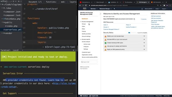This screenshot has height=97, width=172.
Task: Open Roles in IAM sidebar
Action: tap(83, 29)
